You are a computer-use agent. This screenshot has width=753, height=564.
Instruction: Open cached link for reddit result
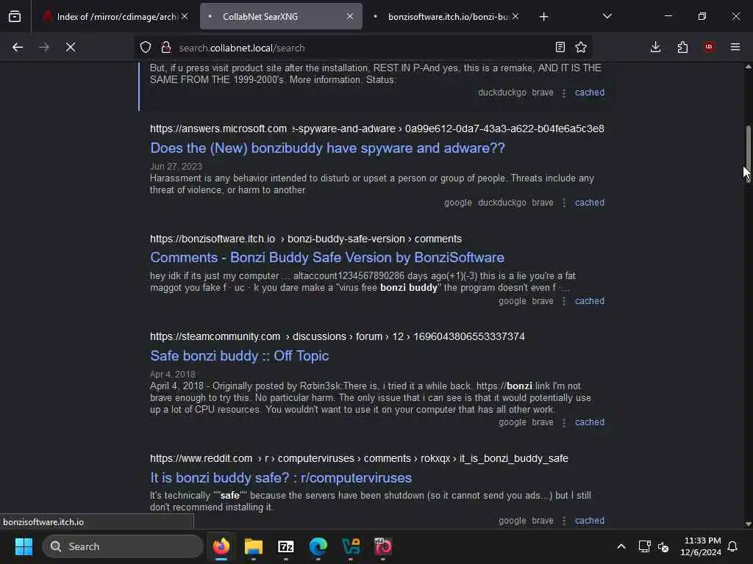(589, 521)
